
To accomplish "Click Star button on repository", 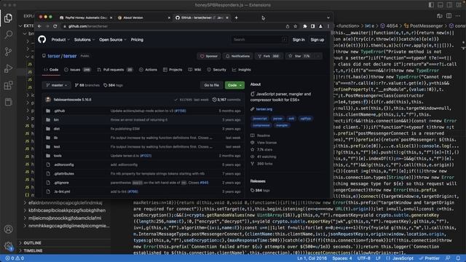I will 299,56.
